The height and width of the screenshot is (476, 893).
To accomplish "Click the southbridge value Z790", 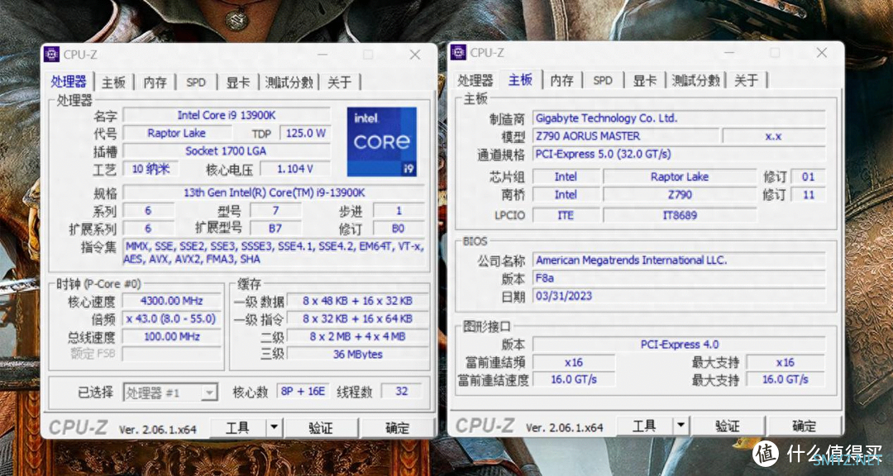I will point(680,195).
